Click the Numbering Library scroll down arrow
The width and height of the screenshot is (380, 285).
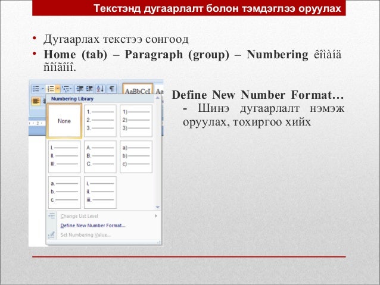pyautogui.click(x=157, y=207)
